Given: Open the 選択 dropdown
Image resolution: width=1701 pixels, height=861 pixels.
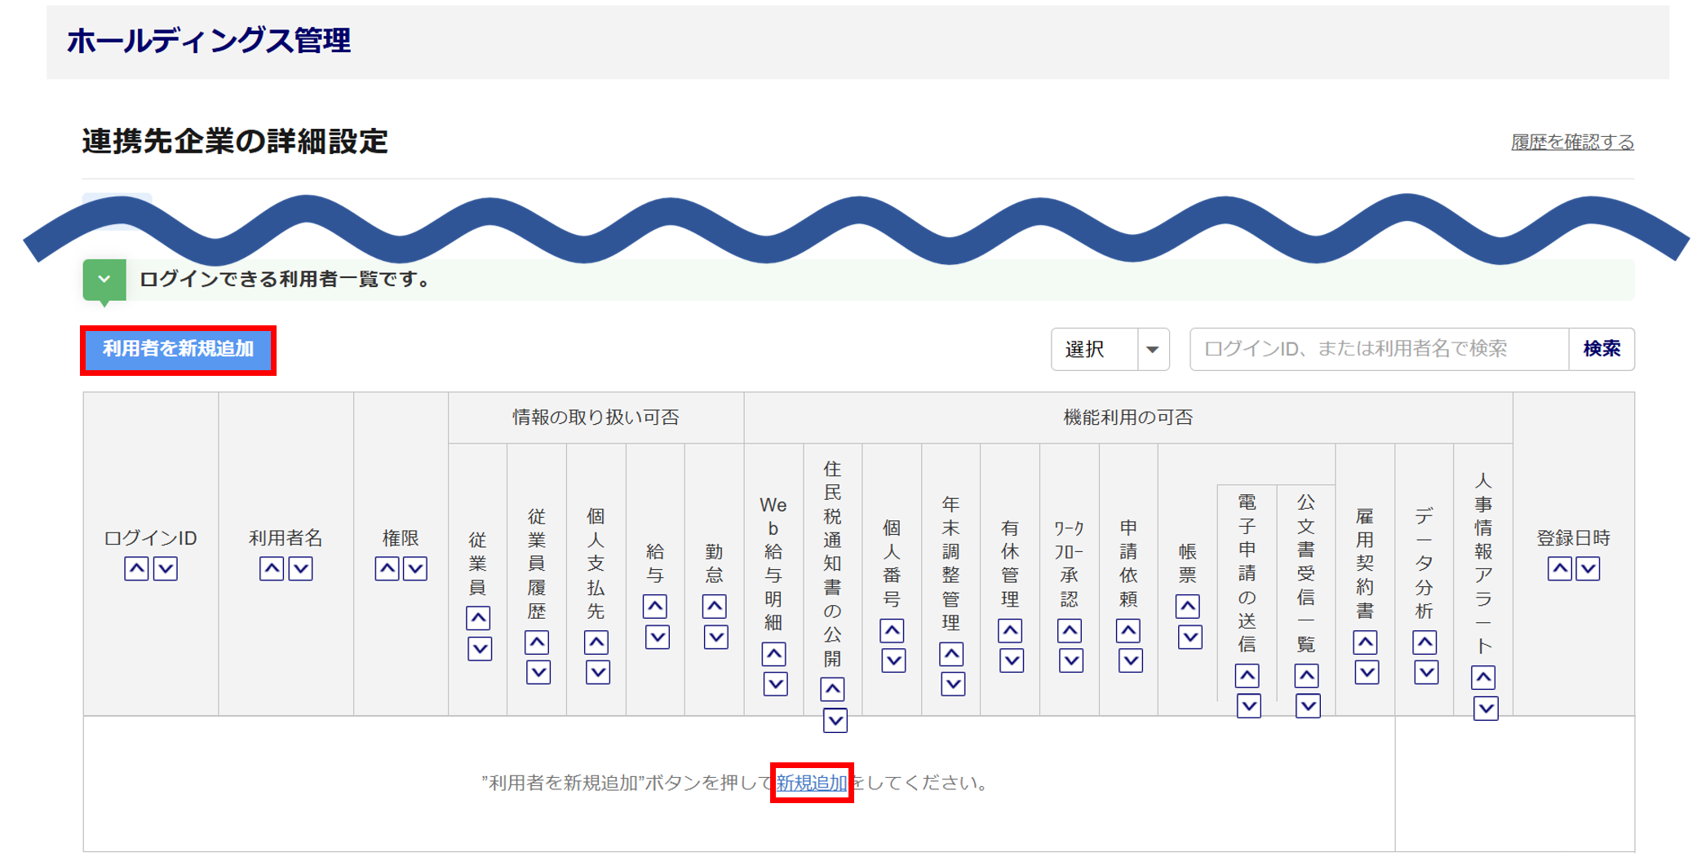Looking at the screenshot, I should pyautogui.click(x=1110, y=349).
